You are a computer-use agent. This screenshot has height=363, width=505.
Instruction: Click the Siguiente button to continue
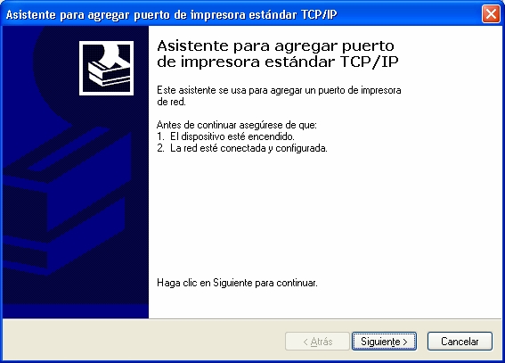pyautogui.click(x=384, y=341)
